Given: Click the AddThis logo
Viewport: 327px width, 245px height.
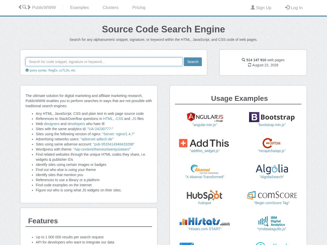Looking at the screenshot, I should point(204,143).
